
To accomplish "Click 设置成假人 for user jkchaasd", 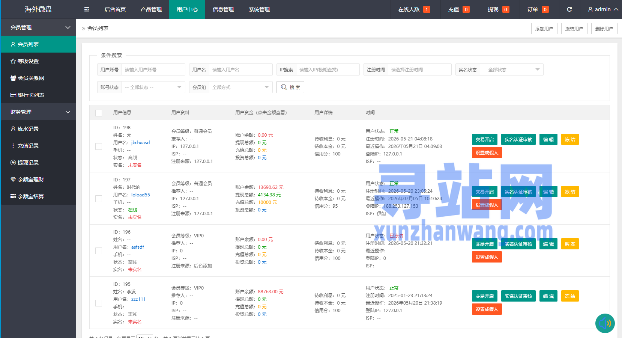I will [x=487, y=152].
